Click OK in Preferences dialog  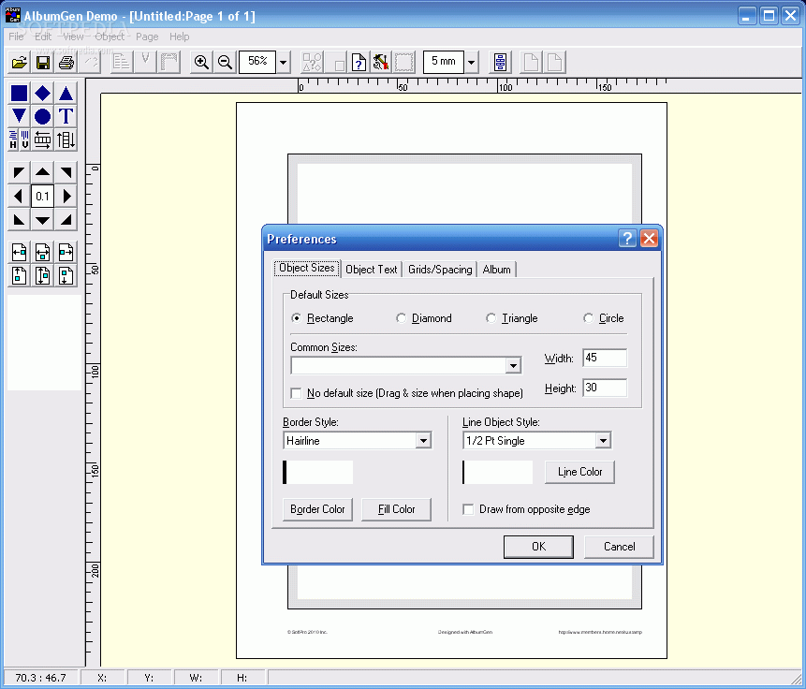pyautogui.click(x=538, y=547)
